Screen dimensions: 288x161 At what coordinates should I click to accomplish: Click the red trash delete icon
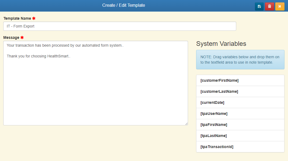(x=269, y=6)
